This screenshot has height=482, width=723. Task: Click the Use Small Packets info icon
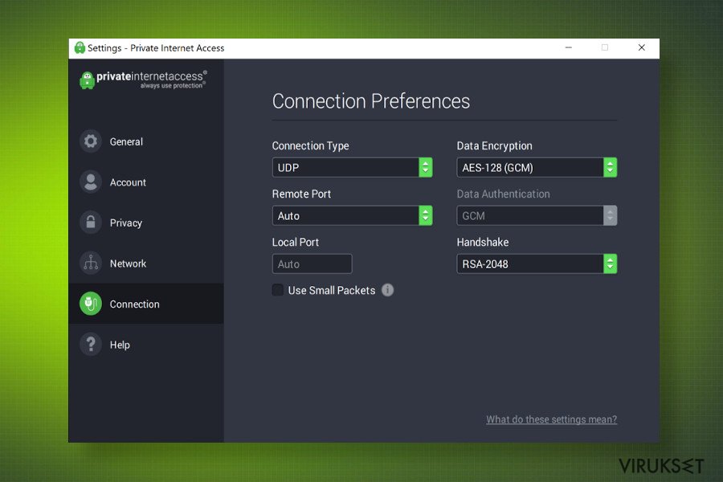coord(388,290)
